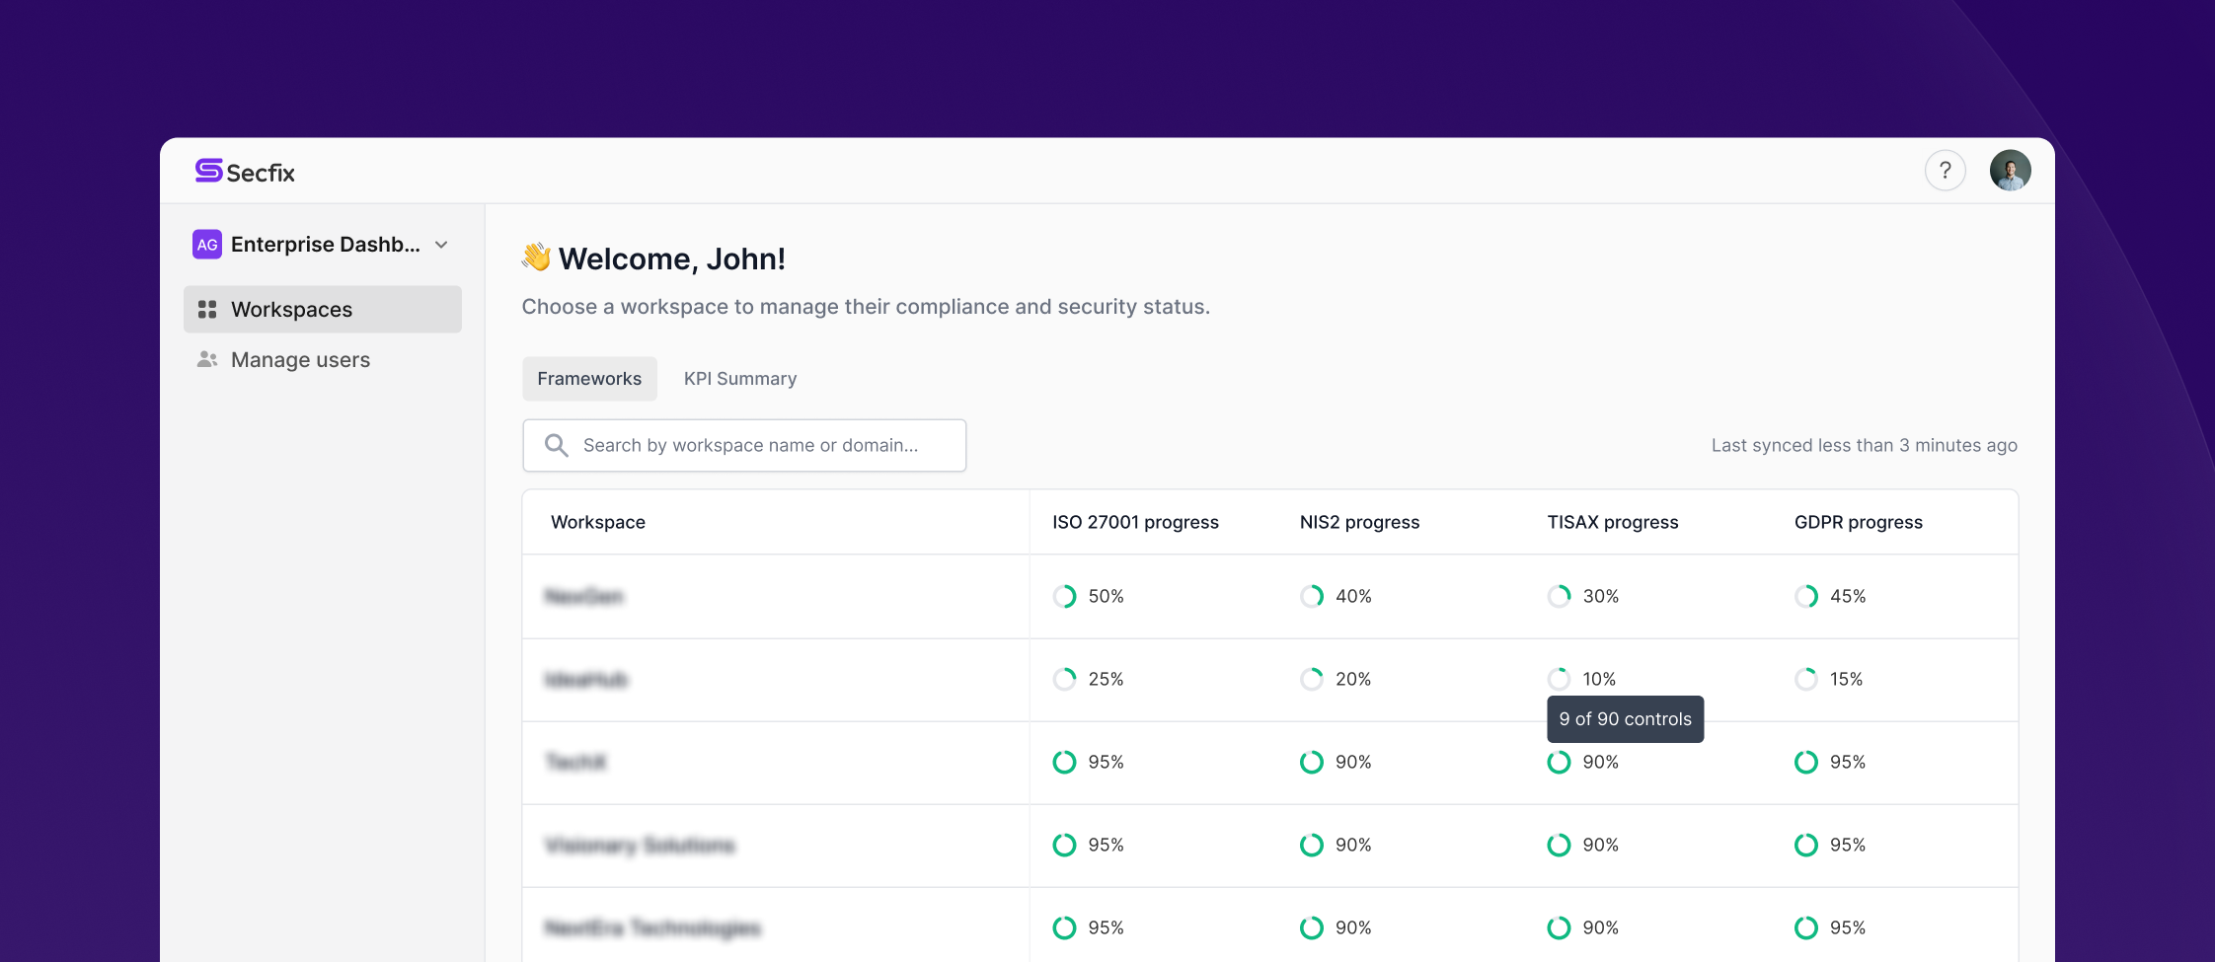2215x962 pixels.
Task: Click the "50%" ISO 27001 value
Action: click(1107, 597)
